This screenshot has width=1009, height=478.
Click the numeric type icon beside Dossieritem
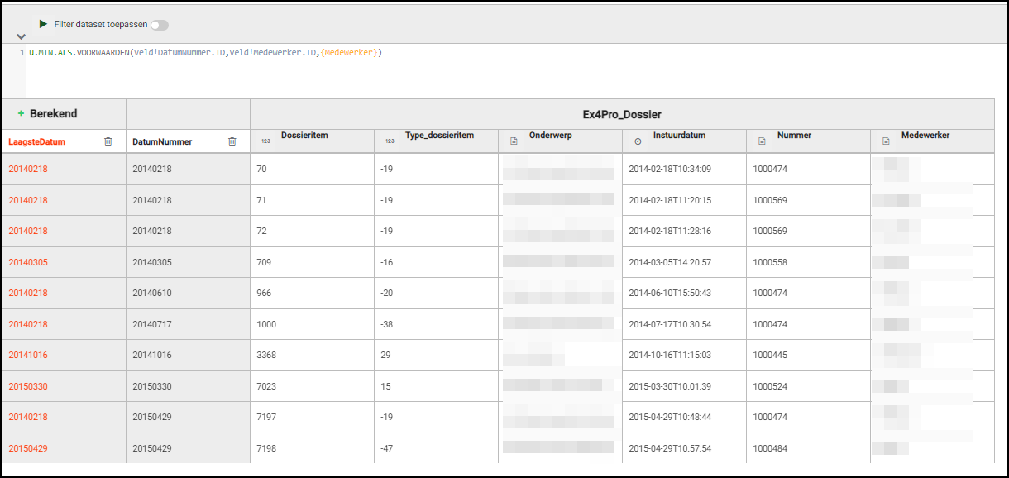click(265, 141)
